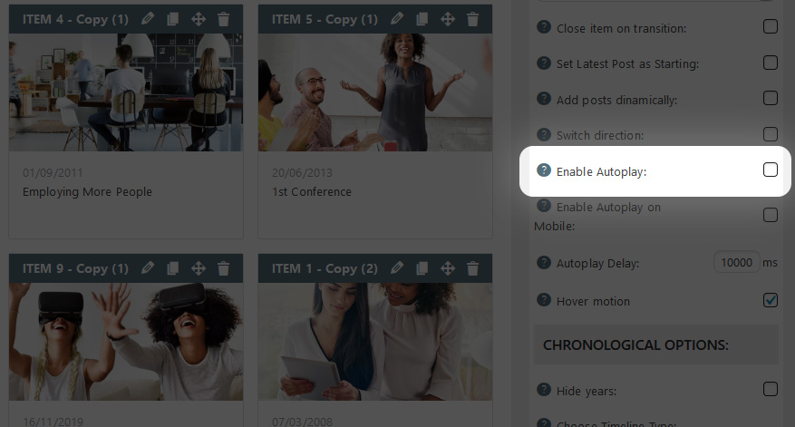Viewport: 795px width, 427px height.
Task: Click the CHRONOLOGICAL OPTIONS heading
Action: 635,345
